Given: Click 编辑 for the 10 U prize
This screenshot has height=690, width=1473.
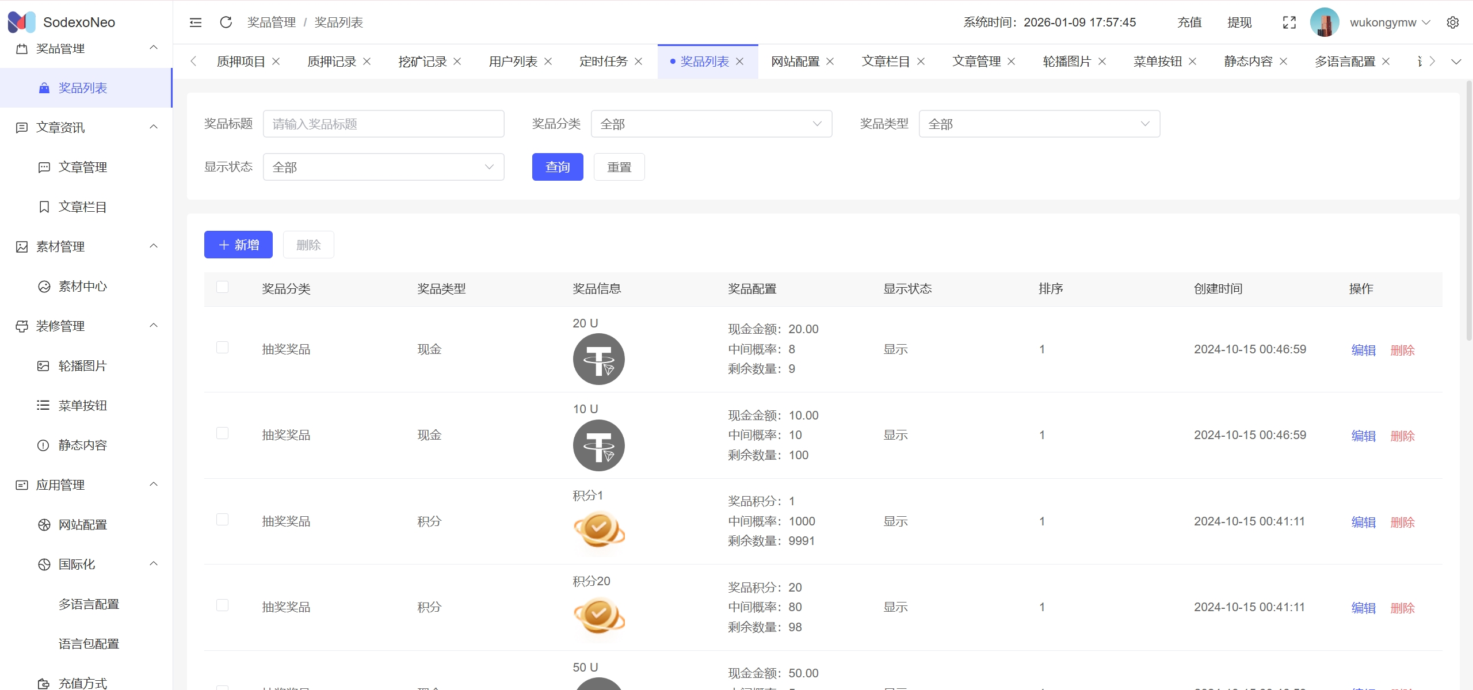Looking at the screenshot, I should [x=1363, y=436].
